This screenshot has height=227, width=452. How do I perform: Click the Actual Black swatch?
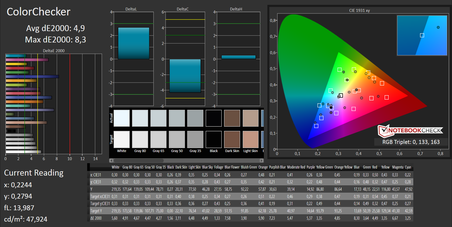[x=214, y=118]
